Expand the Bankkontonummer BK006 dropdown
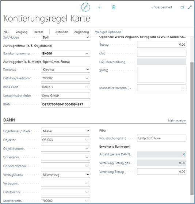Screen dimensions: 195x204 87,53
